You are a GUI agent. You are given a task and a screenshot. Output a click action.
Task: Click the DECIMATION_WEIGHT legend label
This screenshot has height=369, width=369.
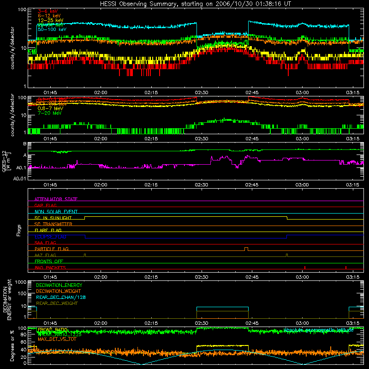pos(59,291)
